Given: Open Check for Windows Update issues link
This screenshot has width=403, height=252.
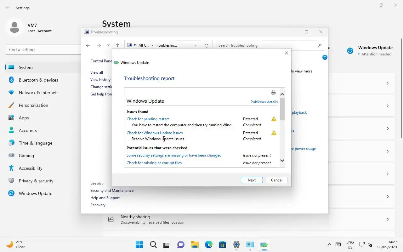Looking at the screenshot, I should (155, 133).
